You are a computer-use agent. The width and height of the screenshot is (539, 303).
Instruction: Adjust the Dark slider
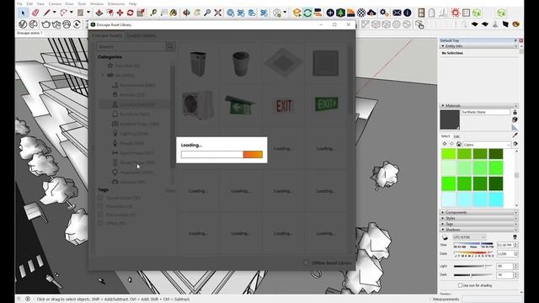(473, 275)
